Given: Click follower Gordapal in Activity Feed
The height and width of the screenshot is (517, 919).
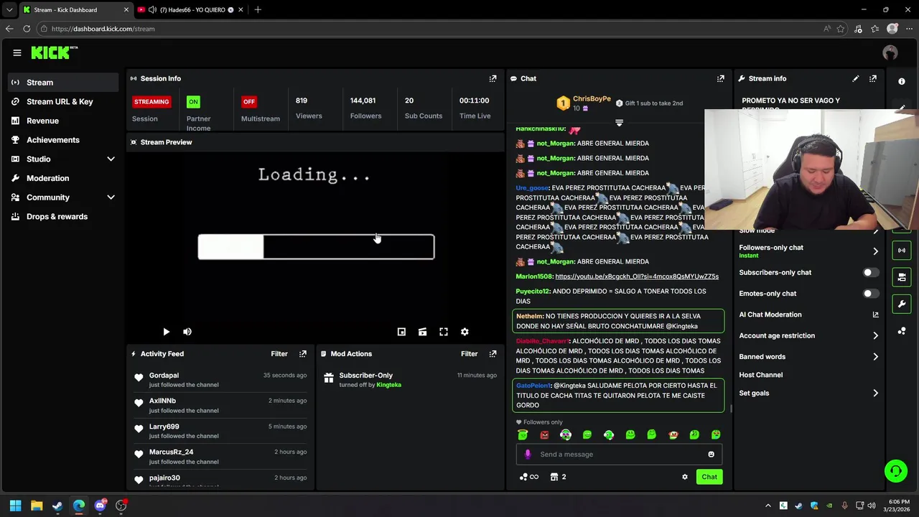Looking at the screenshot, I should (x=164, y=376).
